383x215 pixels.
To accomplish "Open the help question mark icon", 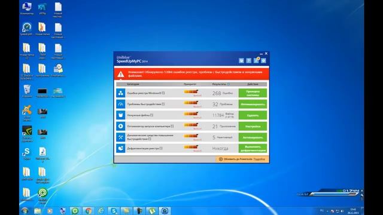I will 249,60.
